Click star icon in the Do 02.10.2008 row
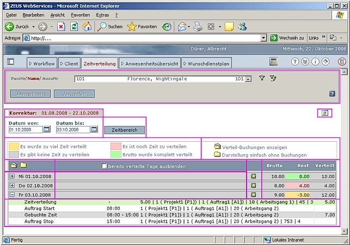Image resolution: width=350 pixels, height=246 pixels. tap(253, 185)
